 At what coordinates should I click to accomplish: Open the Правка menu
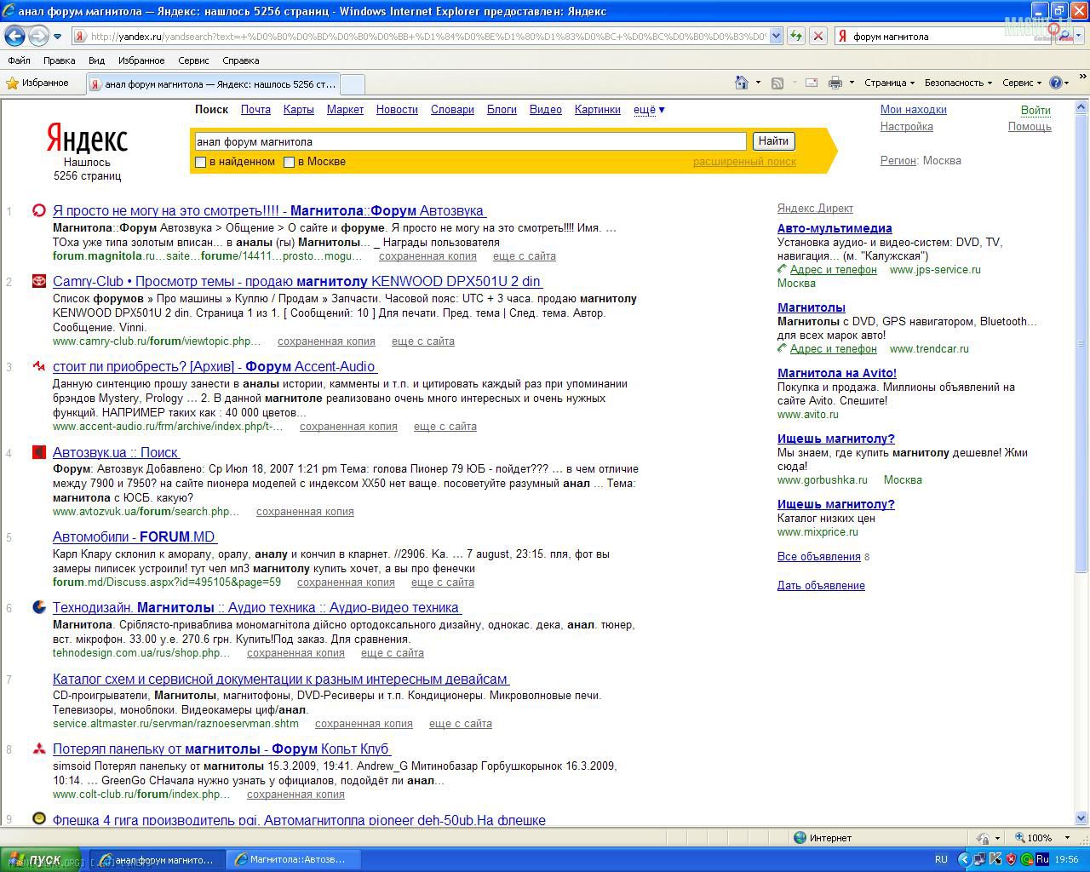[x=59, y=60]
